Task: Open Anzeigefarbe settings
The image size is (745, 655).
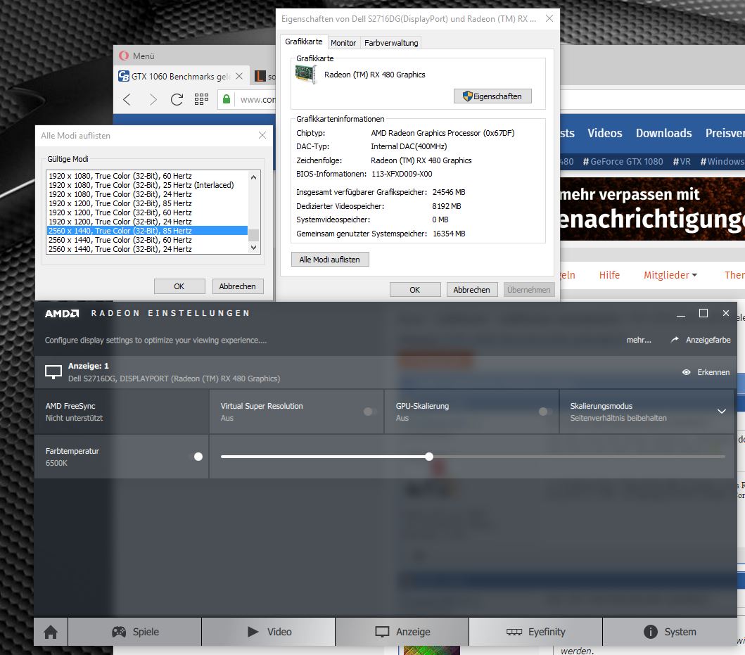Action: point(701,340)
